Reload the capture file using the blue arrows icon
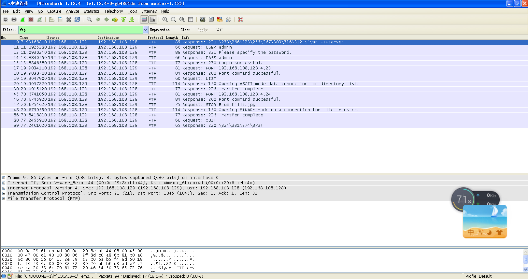Screen dimensions: 528x279 (77, 20)
